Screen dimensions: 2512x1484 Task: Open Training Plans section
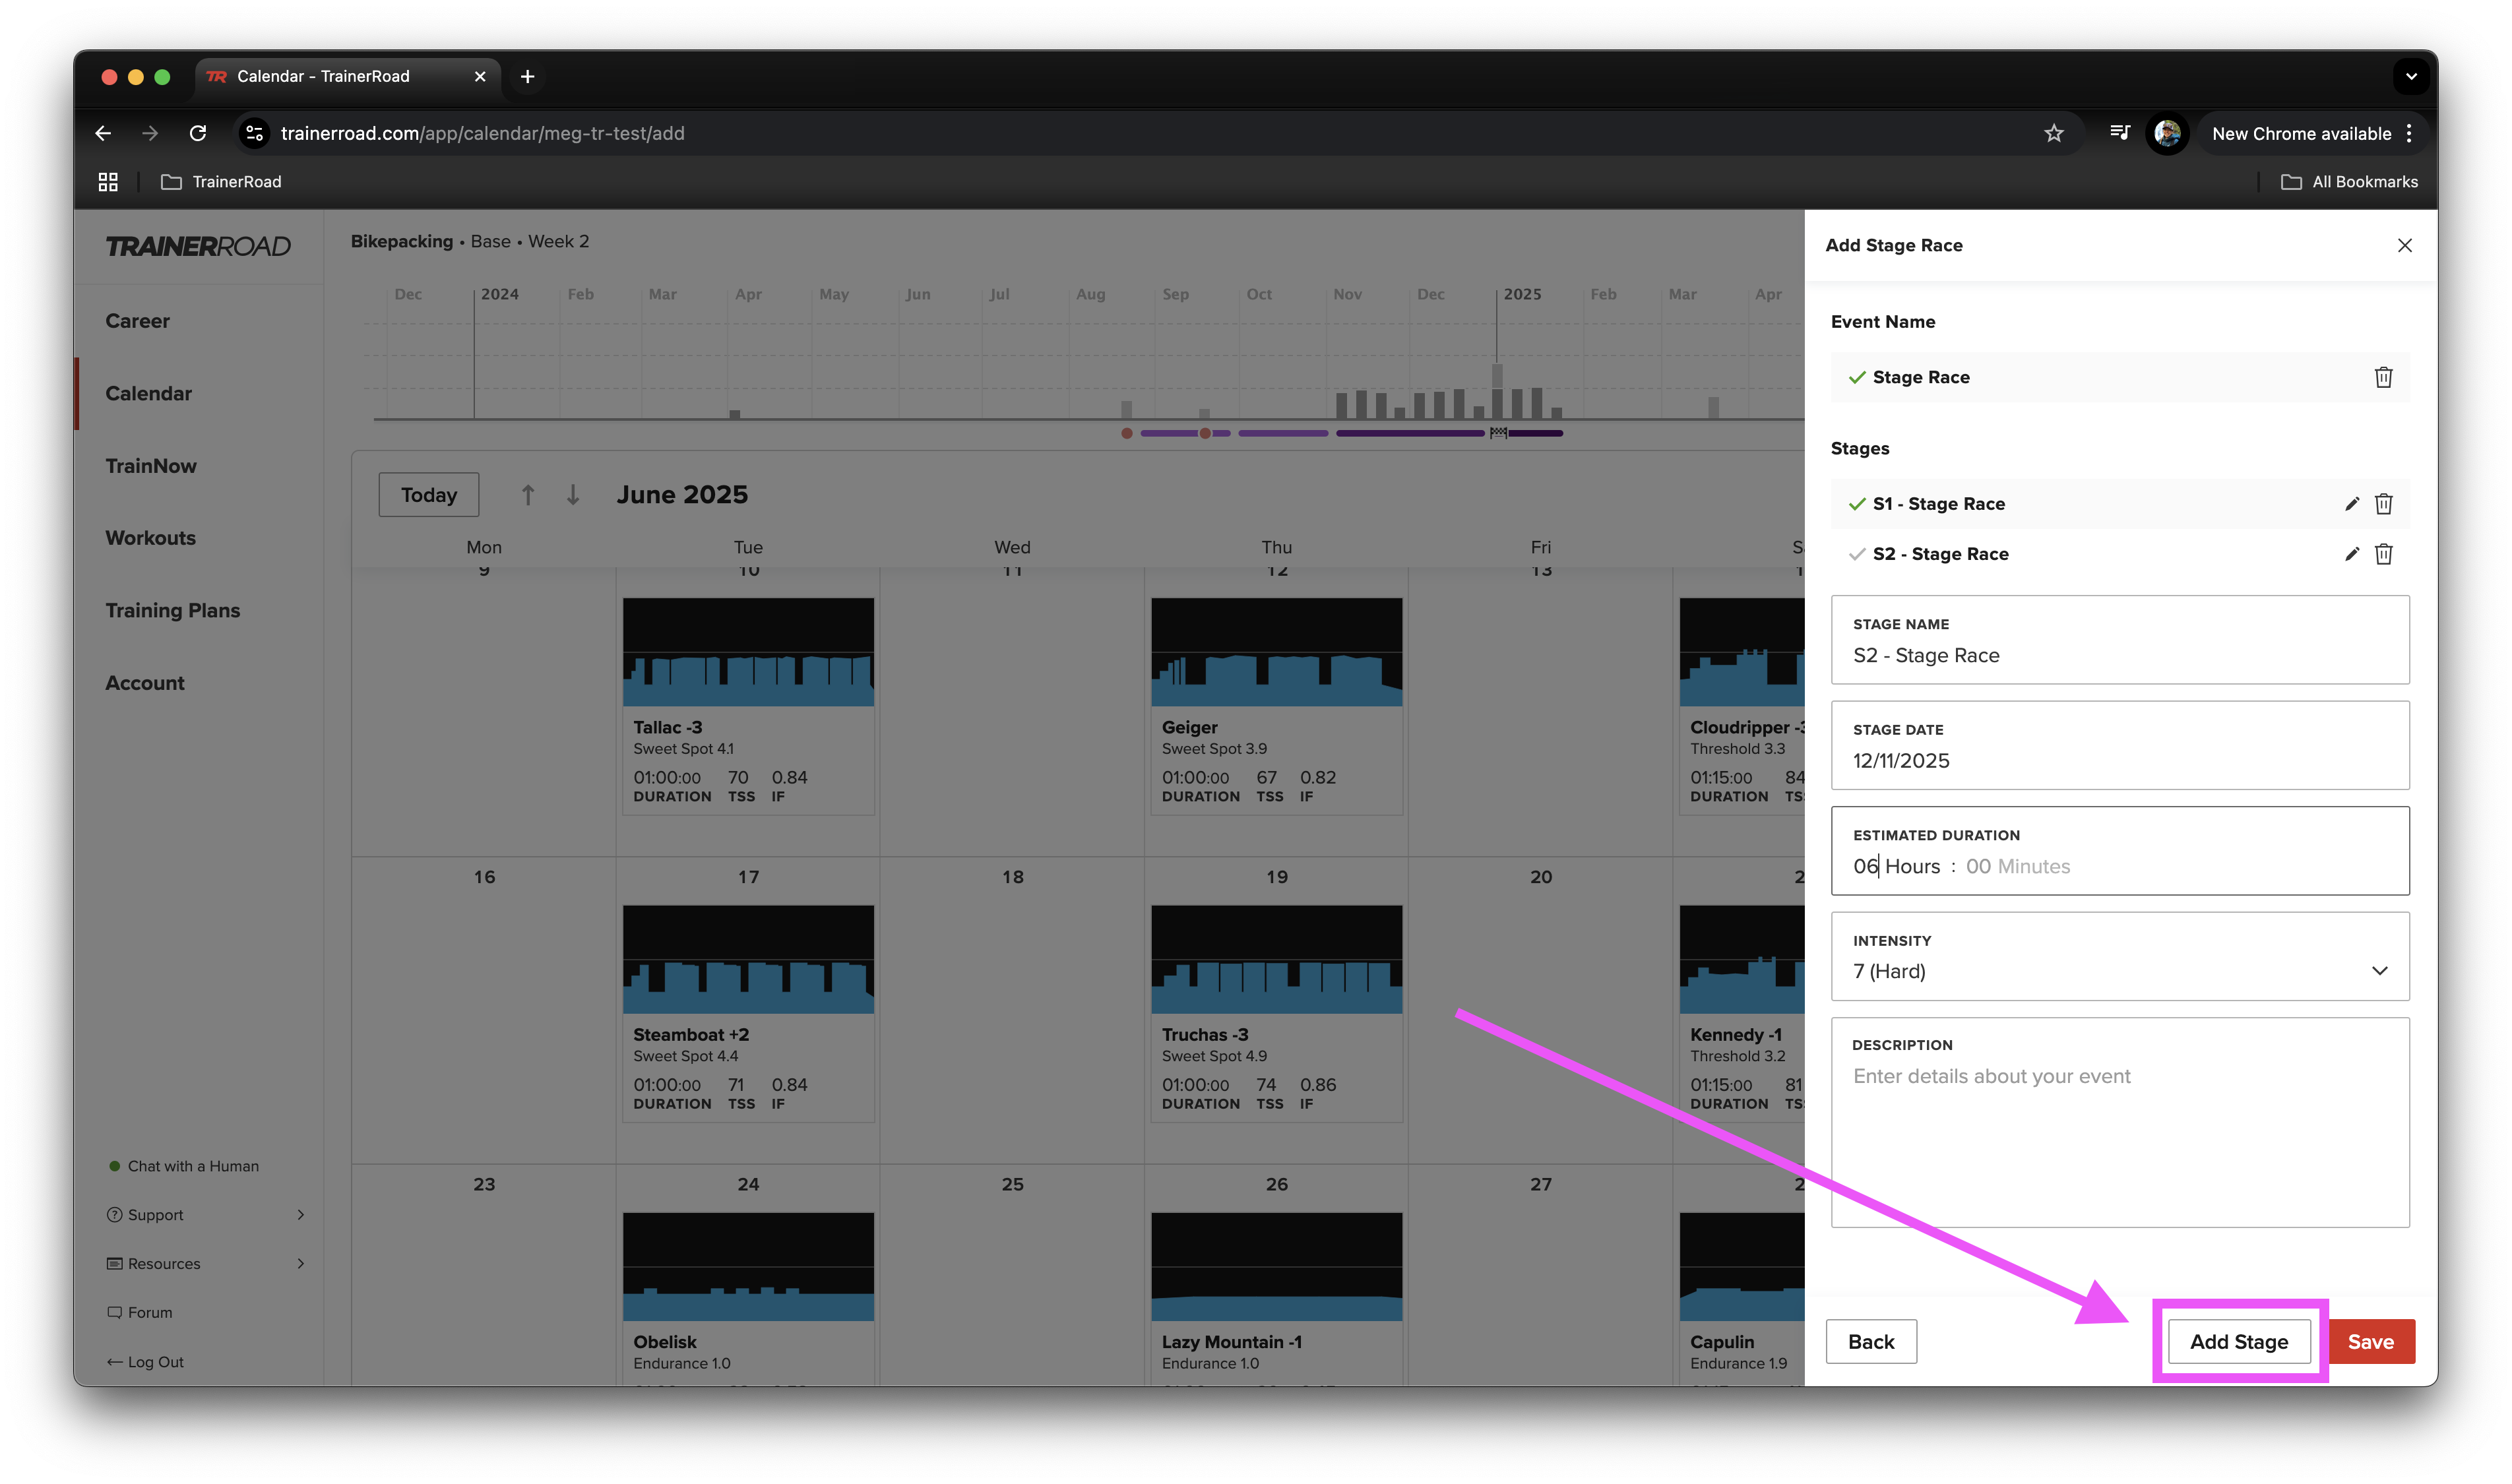coord(173,611)
